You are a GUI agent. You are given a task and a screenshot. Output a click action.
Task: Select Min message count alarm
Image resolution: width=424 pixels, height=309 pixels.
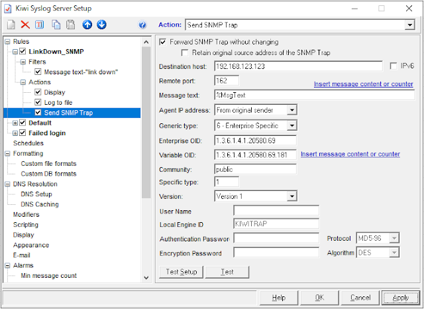pyautogui.click(x=48, y=275)
